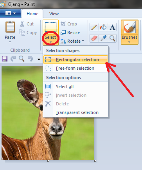The image size is (142, 170).
Task: Click the Crop label
Action: coord(72,24)
